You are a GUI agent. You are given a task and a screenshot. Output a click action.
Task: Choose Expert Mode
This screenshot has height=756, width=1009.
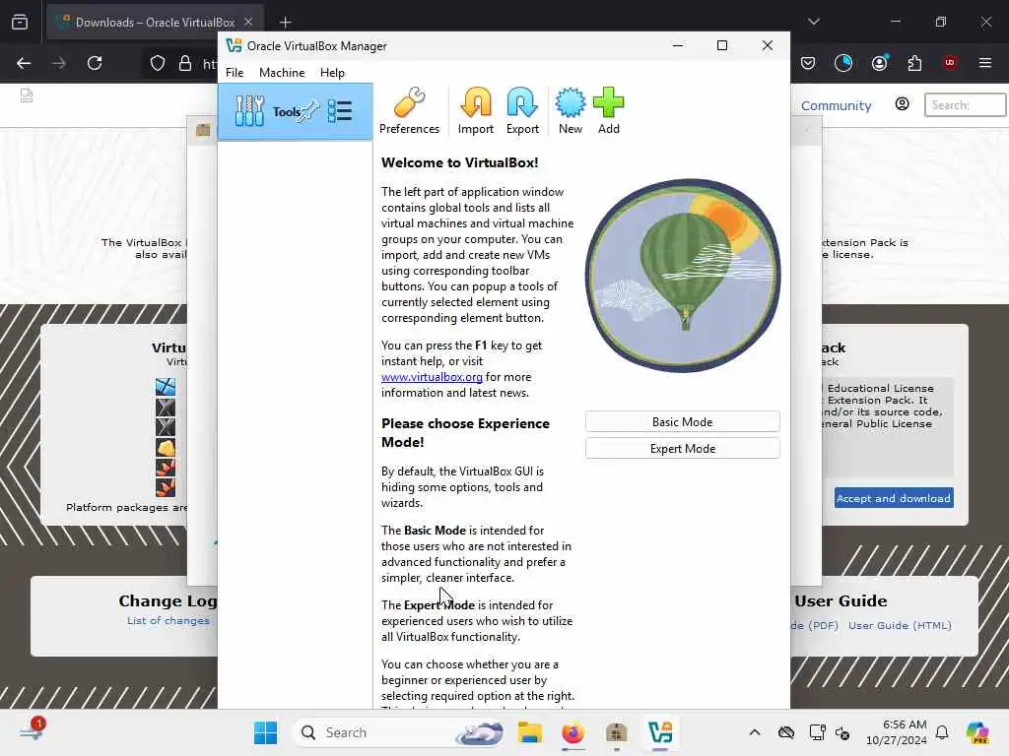(682, 449)
